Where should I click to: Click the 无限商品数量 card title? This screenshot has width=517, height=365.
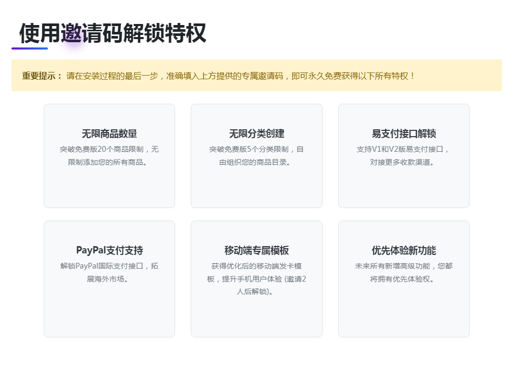(109, 133)
